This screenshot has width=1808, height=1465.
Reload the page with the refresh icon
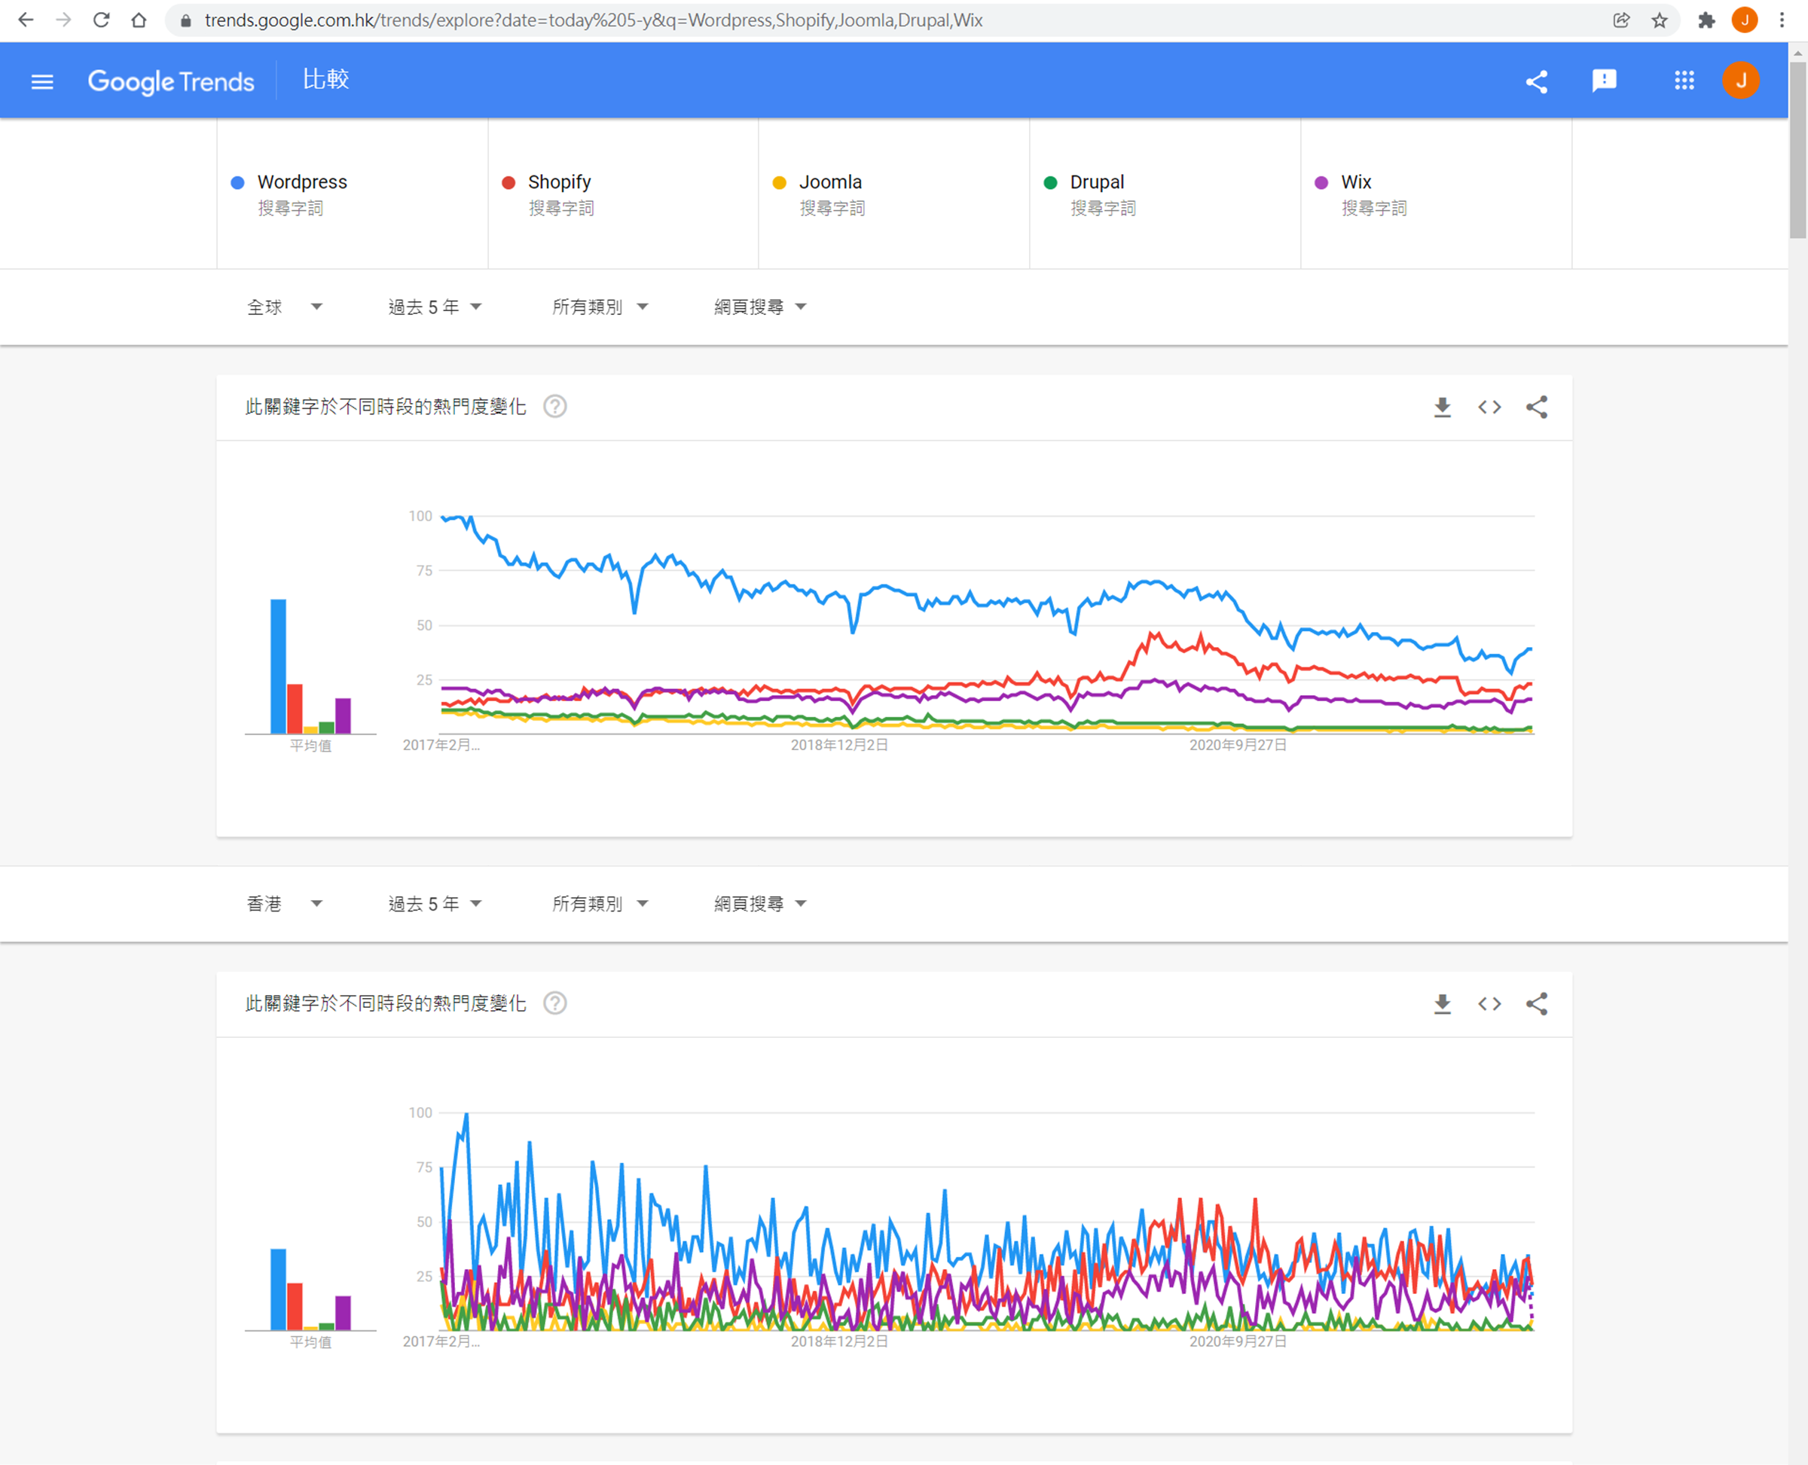(x=101, y=20)
